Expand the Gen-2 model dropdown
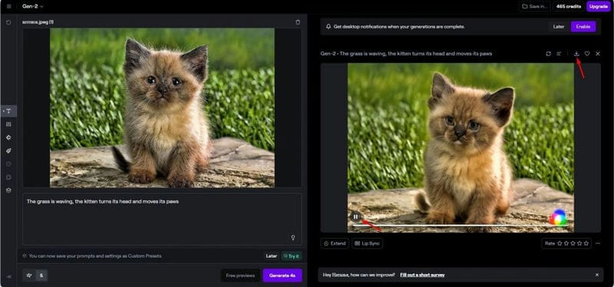 click(x=33, y=6)
